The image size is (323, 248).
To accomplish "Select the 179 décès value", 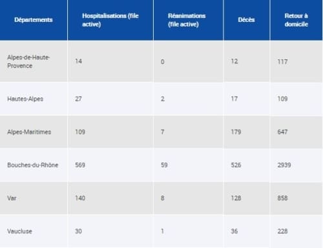I will pos(236,132).
